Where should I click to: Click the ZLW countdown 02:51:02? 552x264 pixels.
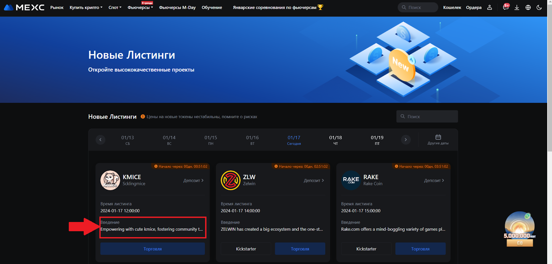pos(301,166)
